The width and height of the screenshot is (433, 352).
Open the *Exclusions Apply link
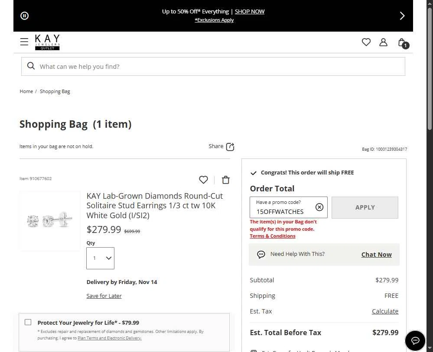(x=214, y=20)
